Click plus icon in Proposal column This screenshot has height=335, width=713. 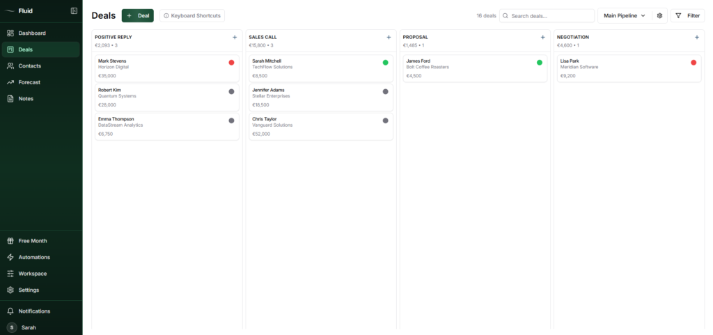click(542, 37)
